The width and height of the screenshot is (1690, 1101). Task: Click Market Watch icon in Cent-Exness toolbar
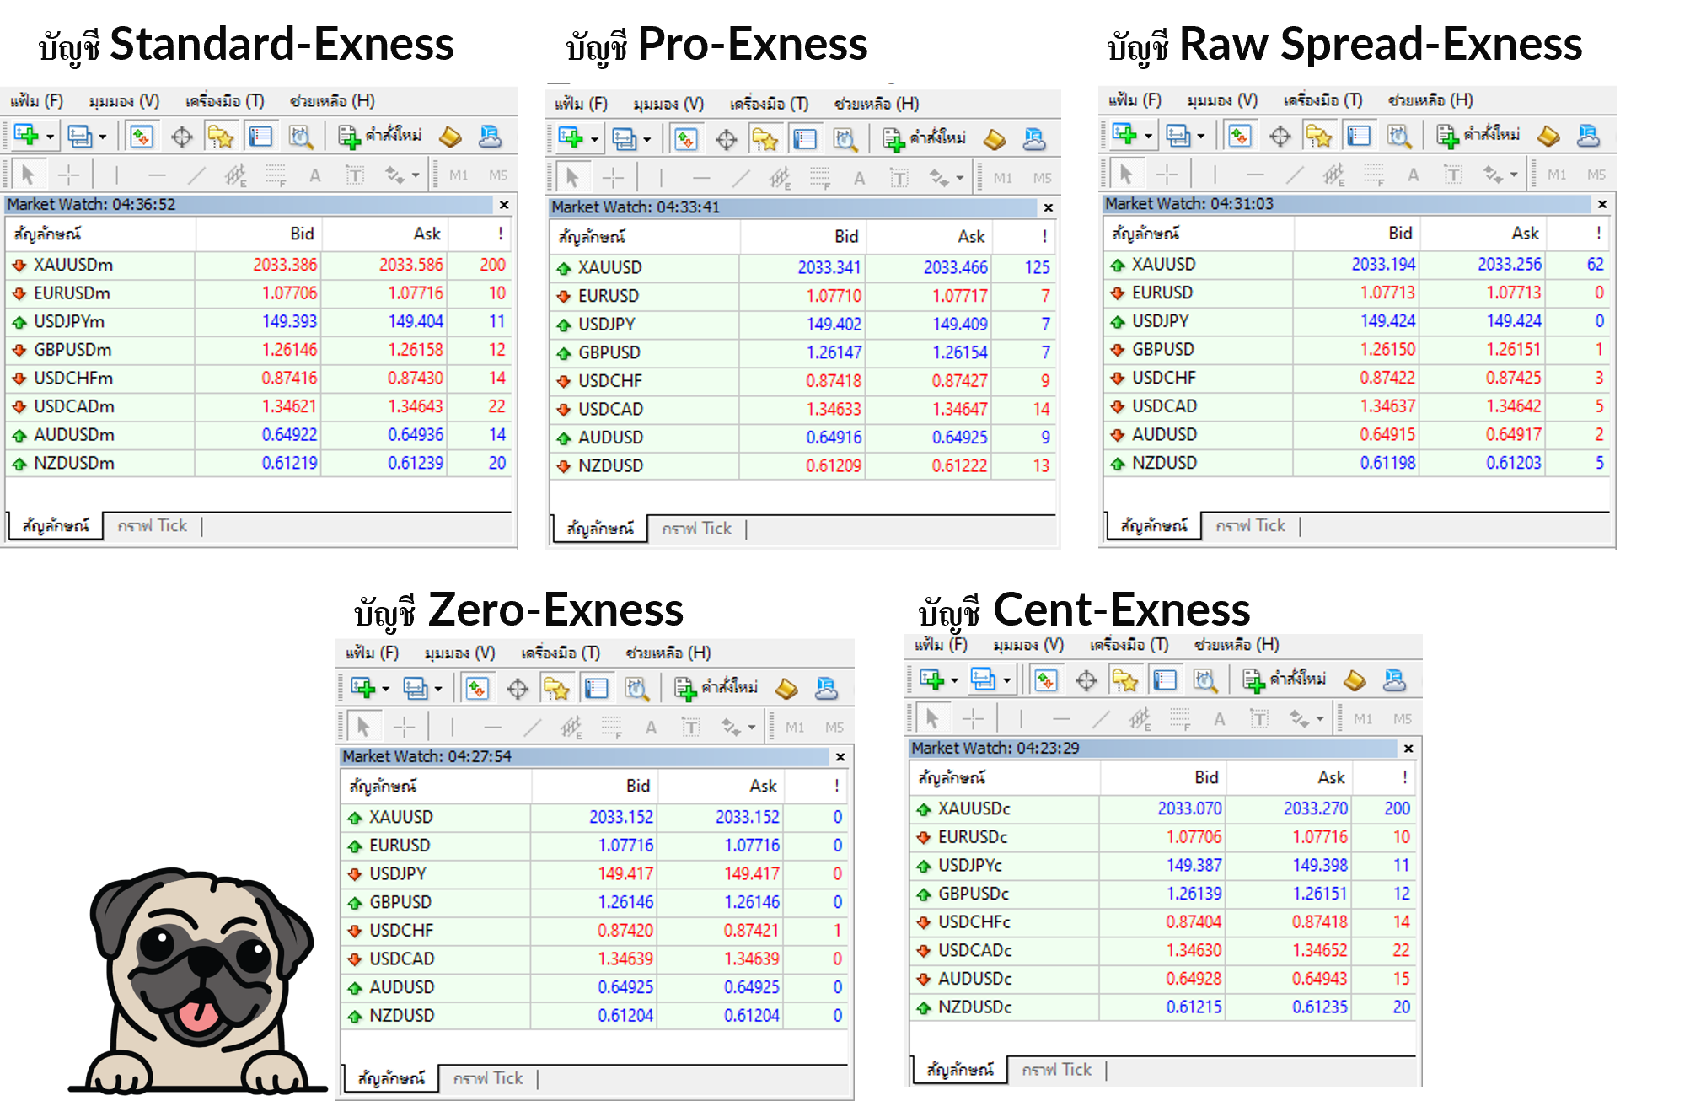point(1046,679)
